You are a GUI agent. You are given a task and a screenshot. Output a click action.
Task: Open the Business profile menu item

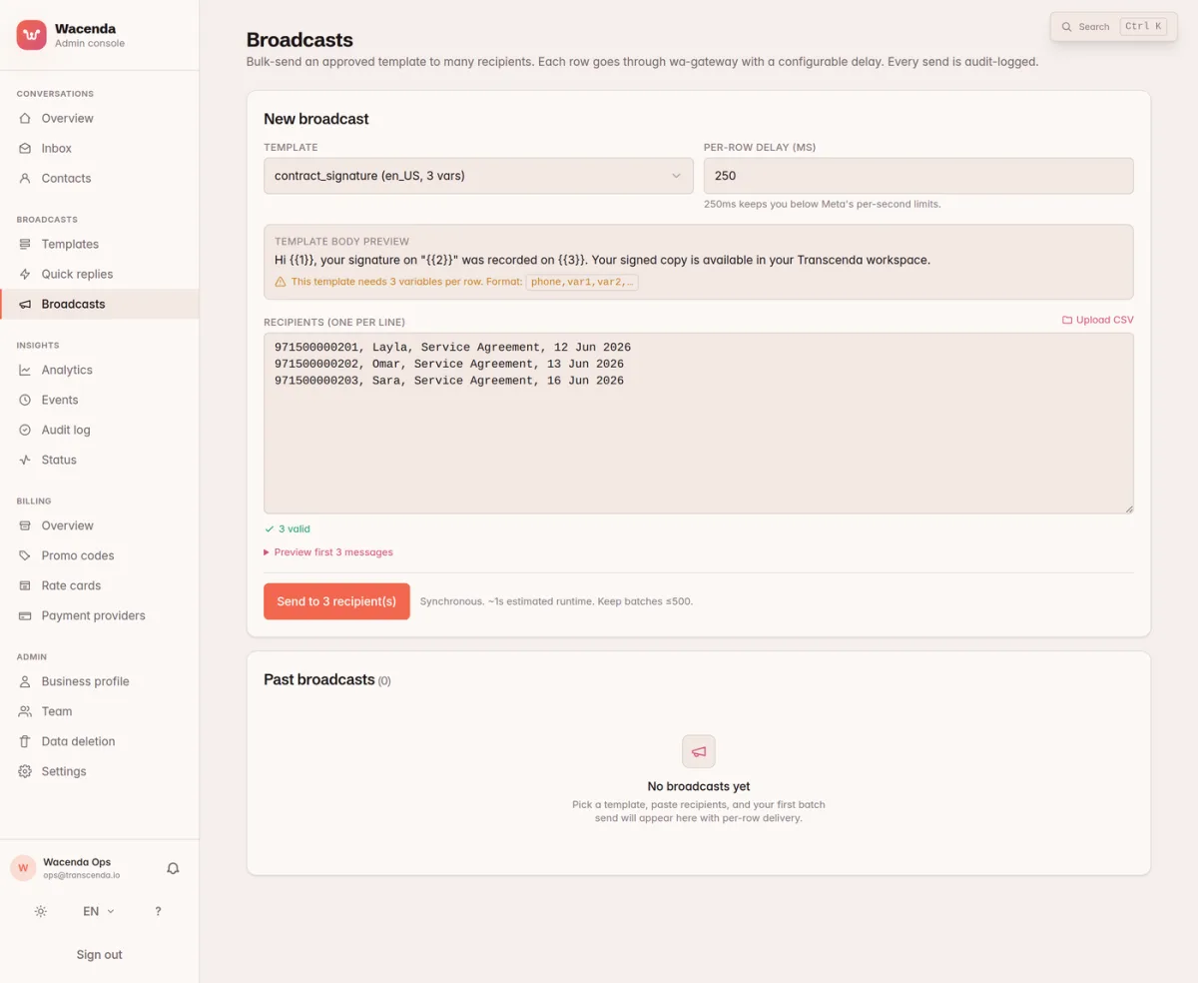pos(100,681)
